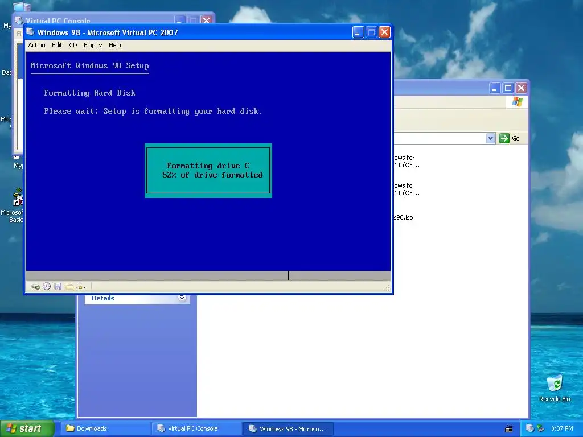Click the floppy disk status icon
Screen dimensions: 583x437
click(58, 287)
